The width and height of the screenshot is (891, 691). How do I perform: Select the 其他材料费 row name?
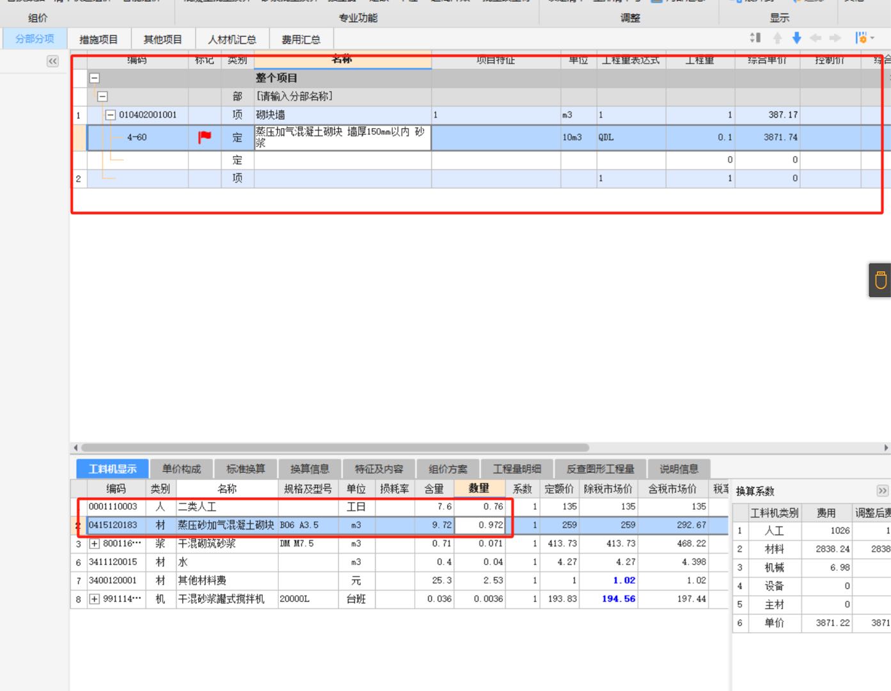(x=227, y=581)
